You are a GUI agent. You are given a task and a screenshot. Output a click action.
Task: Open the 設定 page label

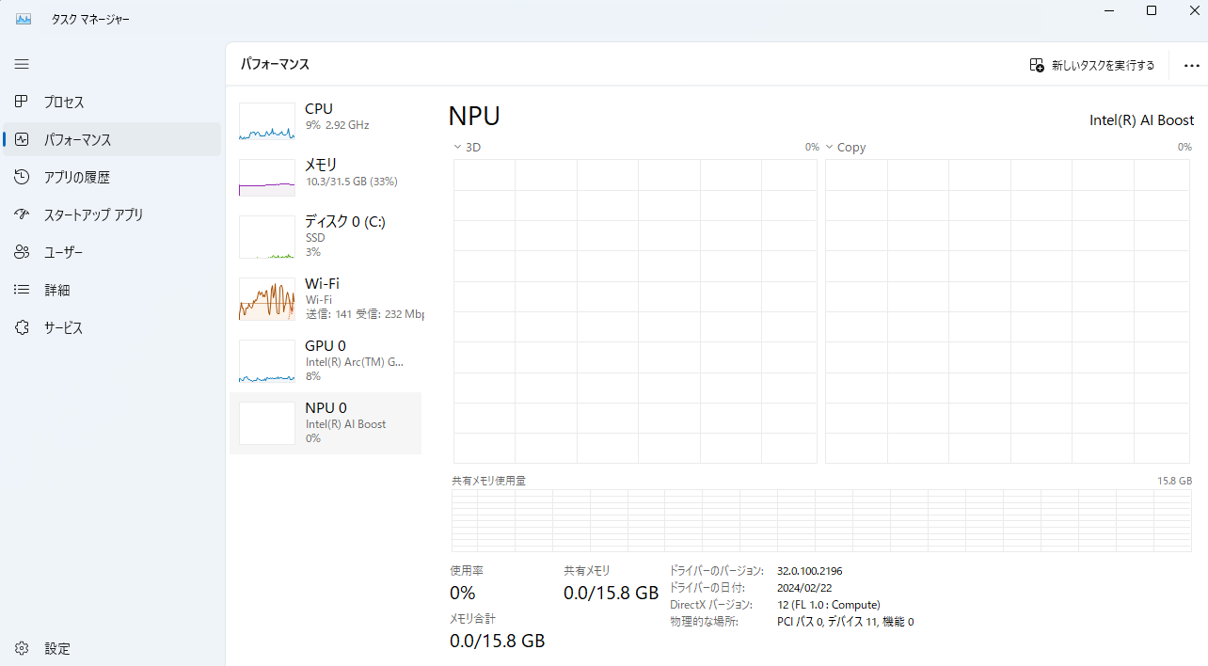(x=57, y=648)
